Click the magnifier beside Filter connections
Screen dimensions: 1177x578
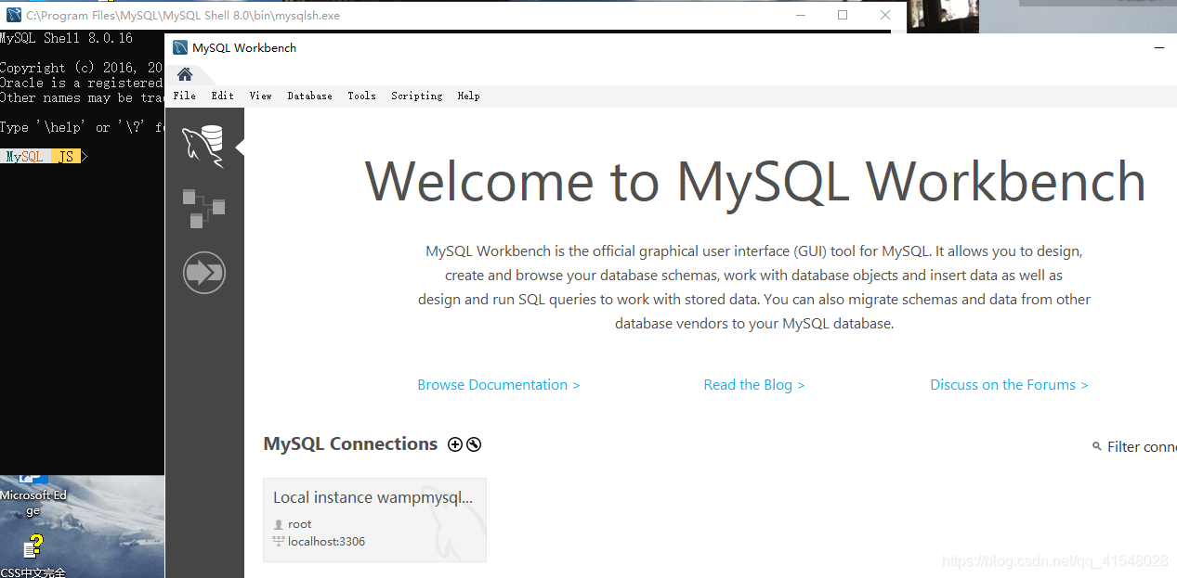coord(1096,446)
